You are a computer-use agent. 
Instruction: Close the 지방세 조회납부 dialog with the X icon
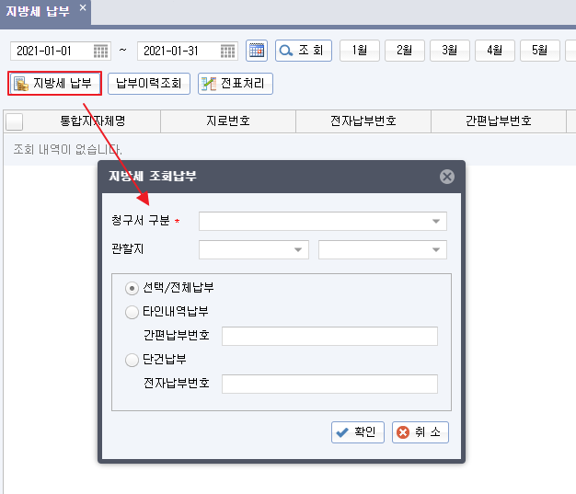446,177
